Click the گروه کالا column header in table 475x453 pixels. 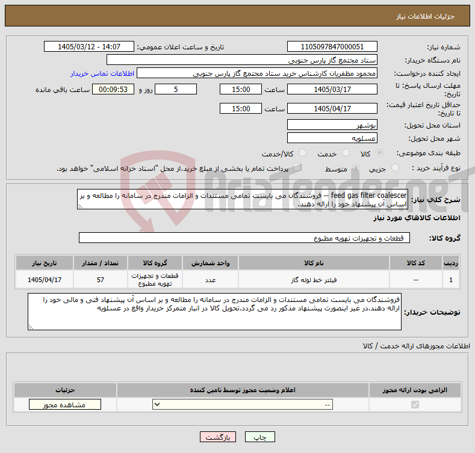(155, 263)
